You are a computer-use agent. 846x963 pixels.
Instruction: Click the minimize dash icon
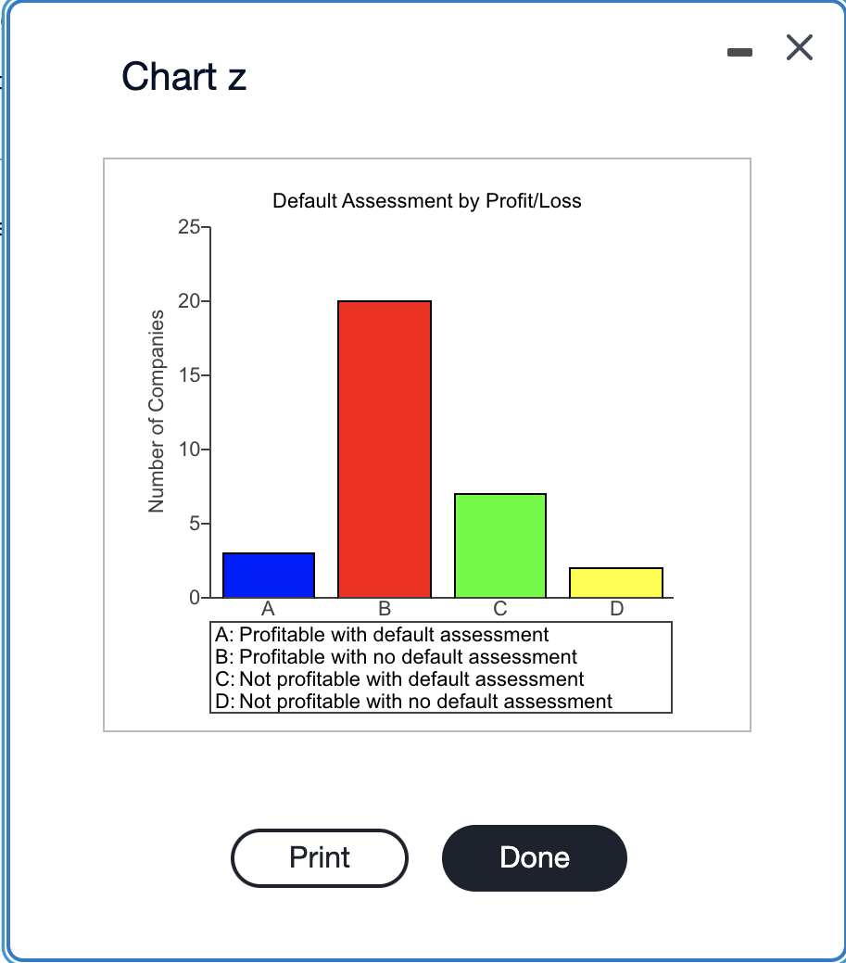pos(739,53)
